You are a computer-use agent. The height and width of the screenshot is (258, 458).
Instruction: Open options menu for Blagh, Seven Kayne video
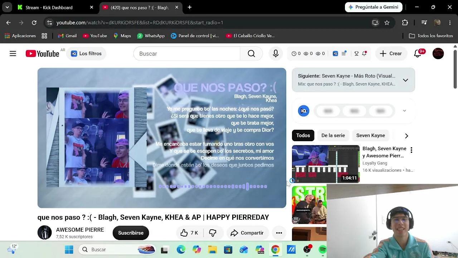point(411,150)
